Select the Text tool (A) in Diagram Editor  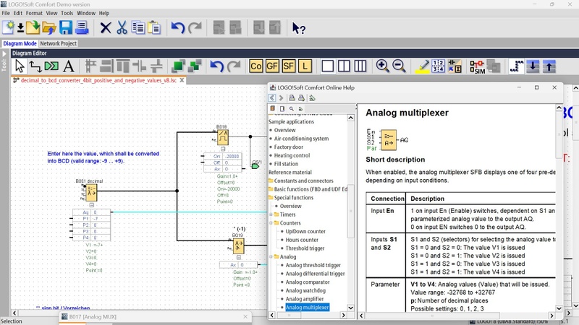pyautogui.click(x=69, y=66)
